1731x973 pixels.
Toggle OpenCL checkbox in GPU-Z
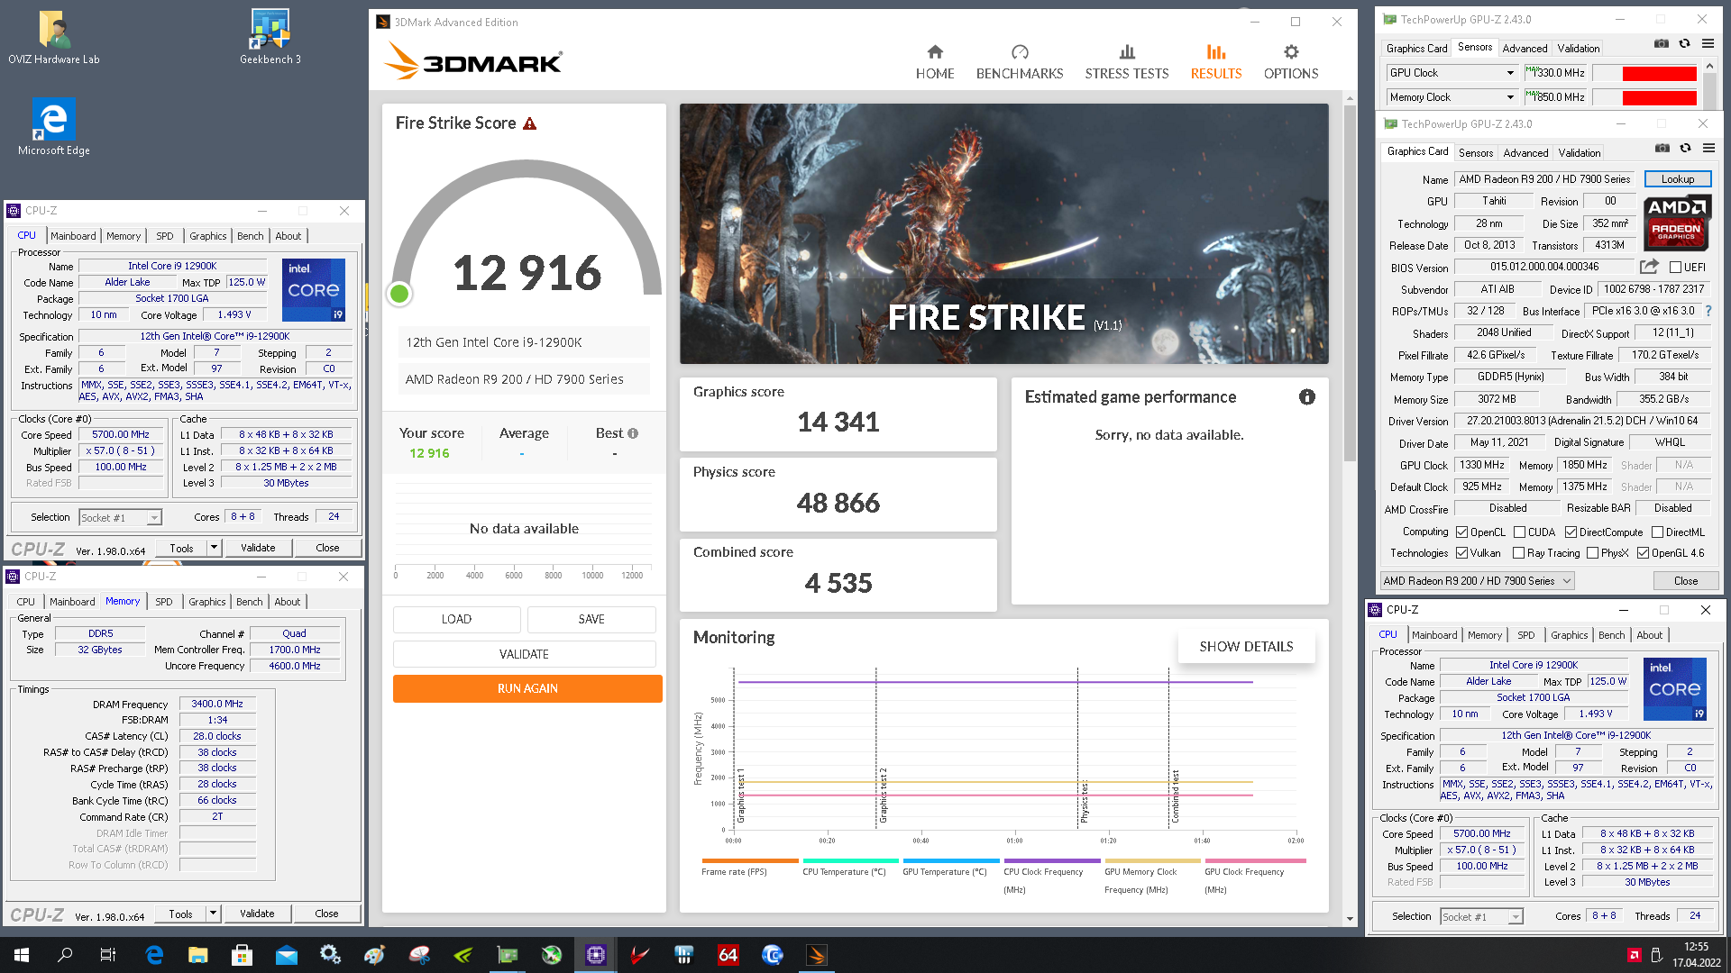pyautogui.click(x=1462, y=532)
